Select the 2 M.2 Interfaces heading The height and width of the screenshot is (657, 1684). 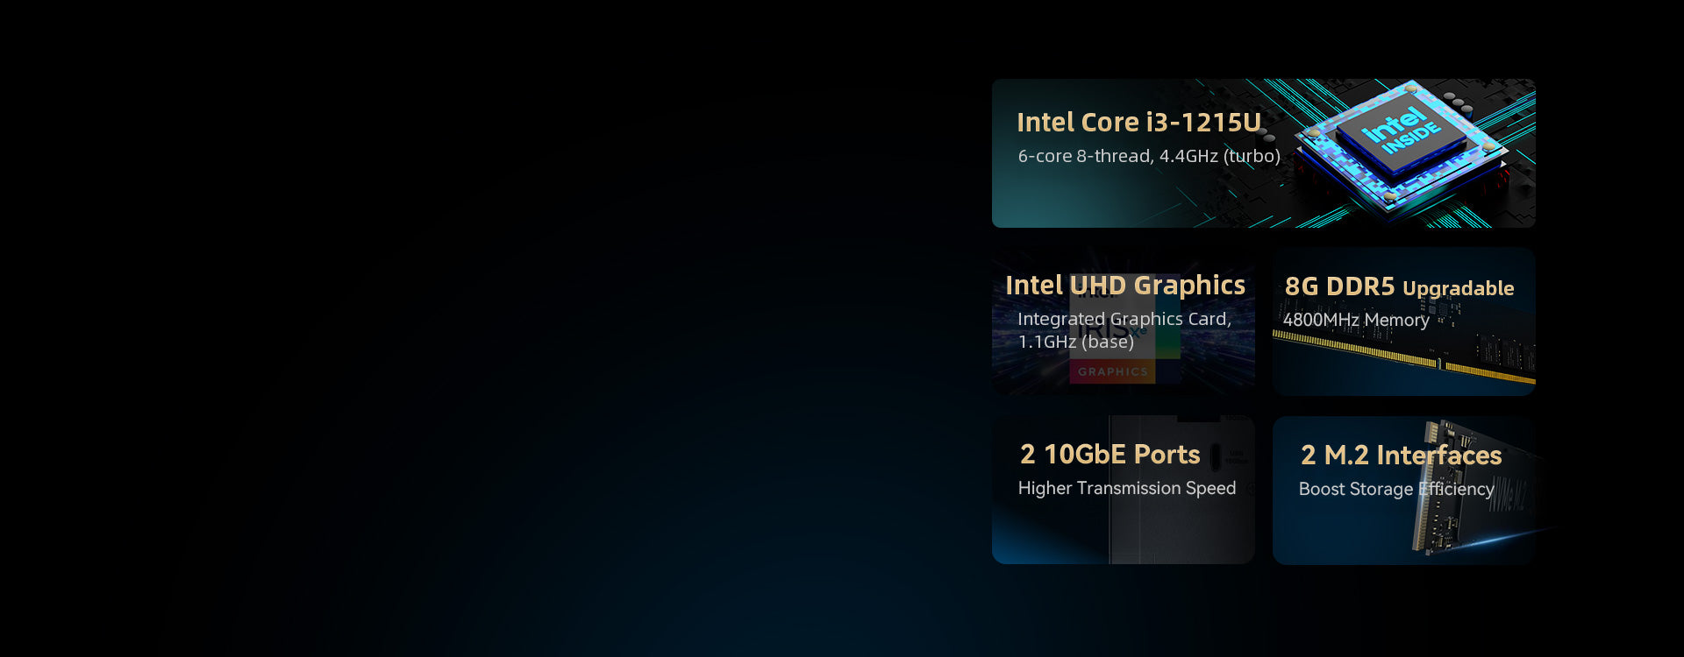click(1401, 456)
